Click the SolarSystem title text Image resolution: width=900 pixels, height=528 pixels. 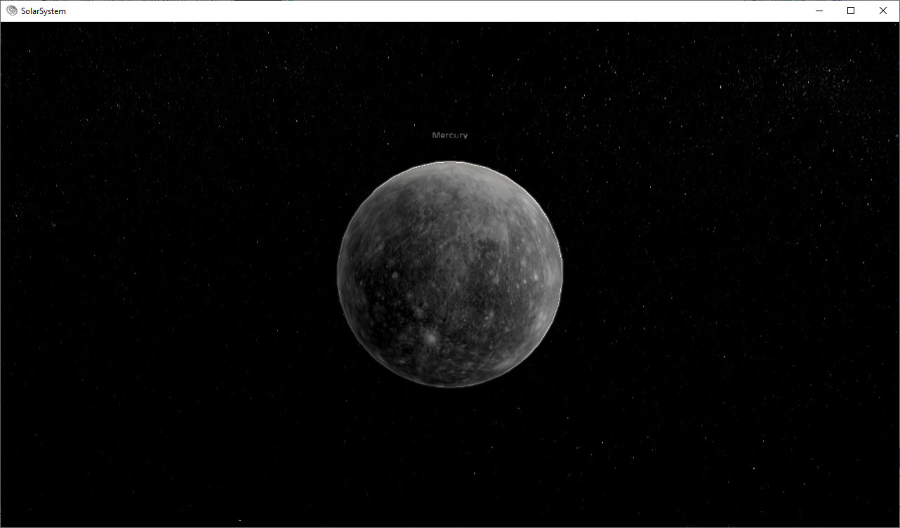[x=44, y=11]
